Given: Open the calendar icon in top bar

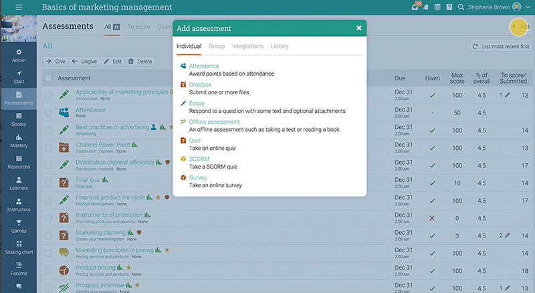Looking at the screenshot, I should pyautogui.click(x=437, y=7).
